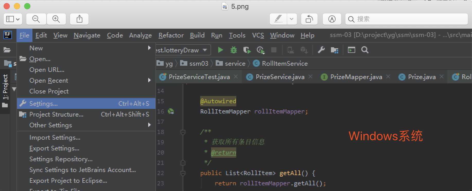
Task: Open the VCS menu
Action: tap(258, 35)
